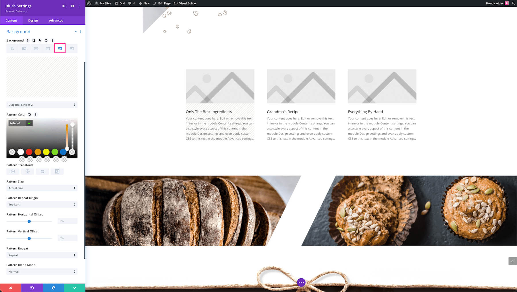Click the WordPress logo in the admin bar
Screen dimensions: 517x292
(89, 3)
